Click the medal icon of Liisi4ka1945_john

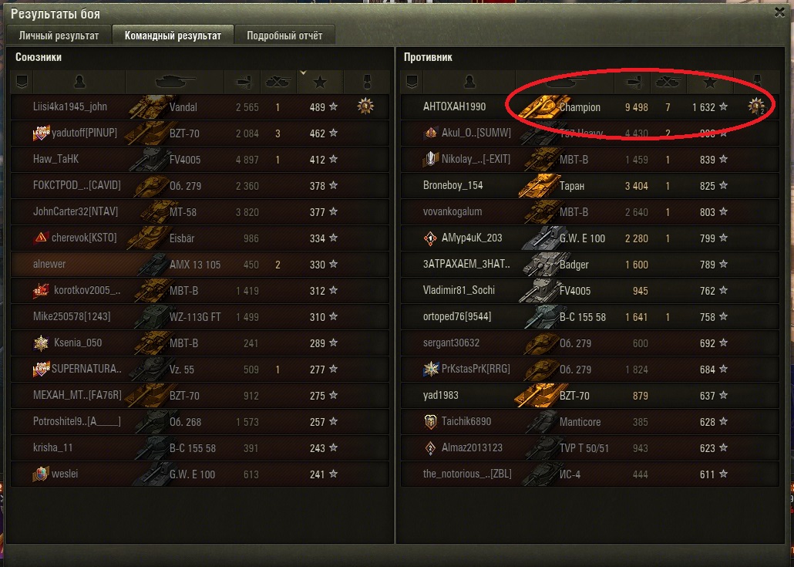click(365, 106)
